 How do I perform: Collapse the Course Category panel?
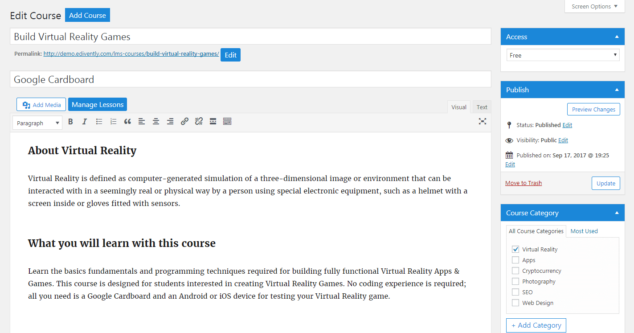click(617, 213)
